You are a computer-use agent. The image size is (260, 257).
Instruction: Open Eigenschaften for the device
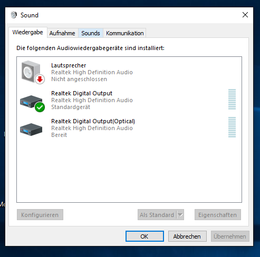tap(218, 215)
